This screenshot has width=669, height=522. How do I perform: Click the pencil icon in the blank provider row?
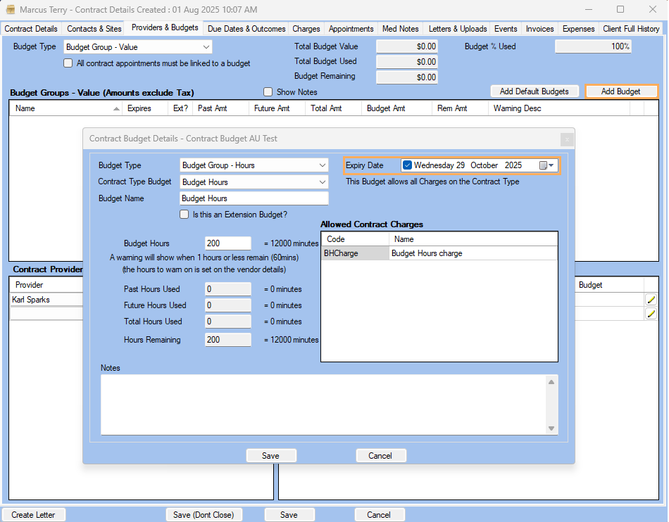651,314
